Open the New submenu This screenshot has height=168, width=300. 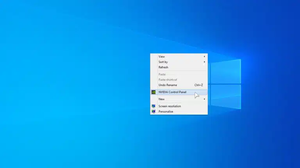(x=179, y=99)
